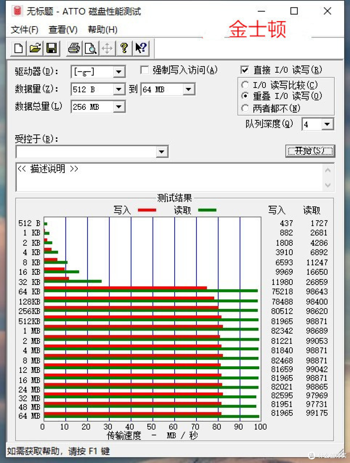Maximize the ATTO window
350x463 pixels.
(294, 11)
